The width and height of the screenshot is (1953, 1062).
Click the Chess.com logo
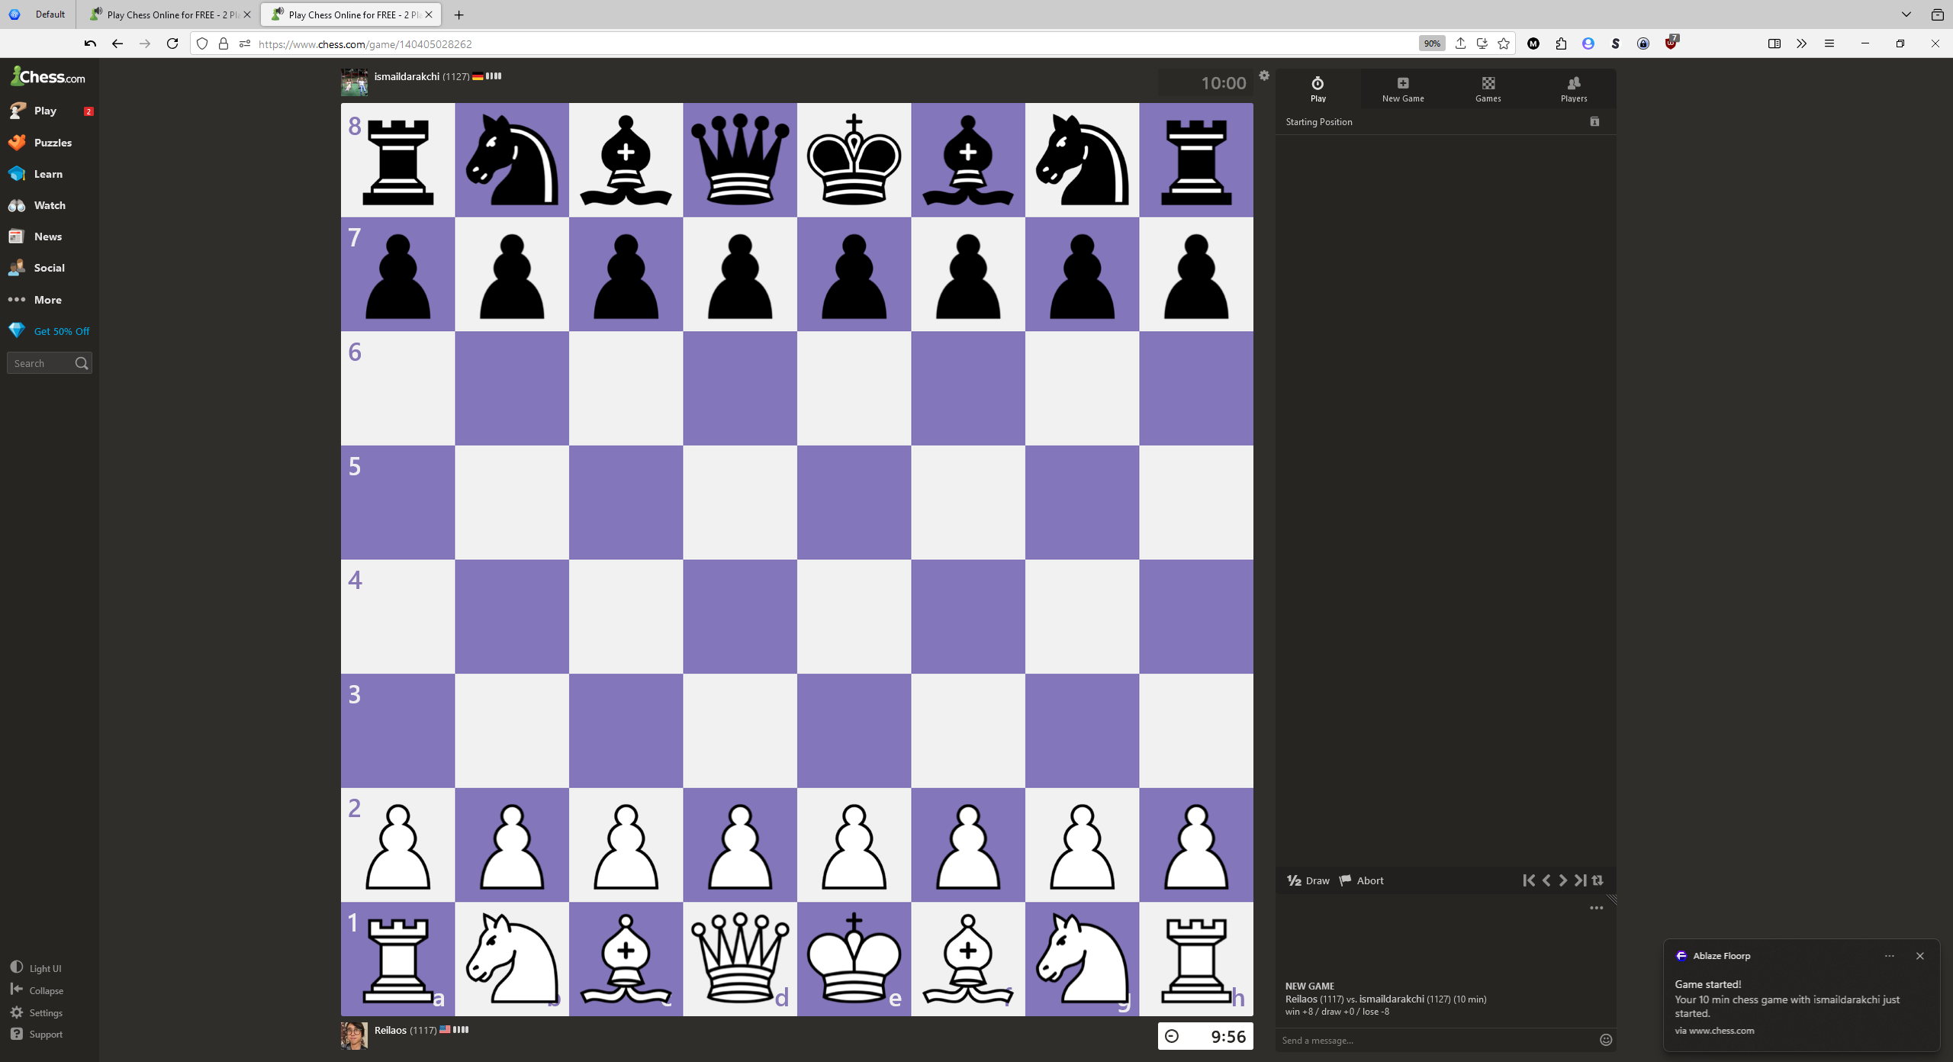coord(48,76)
